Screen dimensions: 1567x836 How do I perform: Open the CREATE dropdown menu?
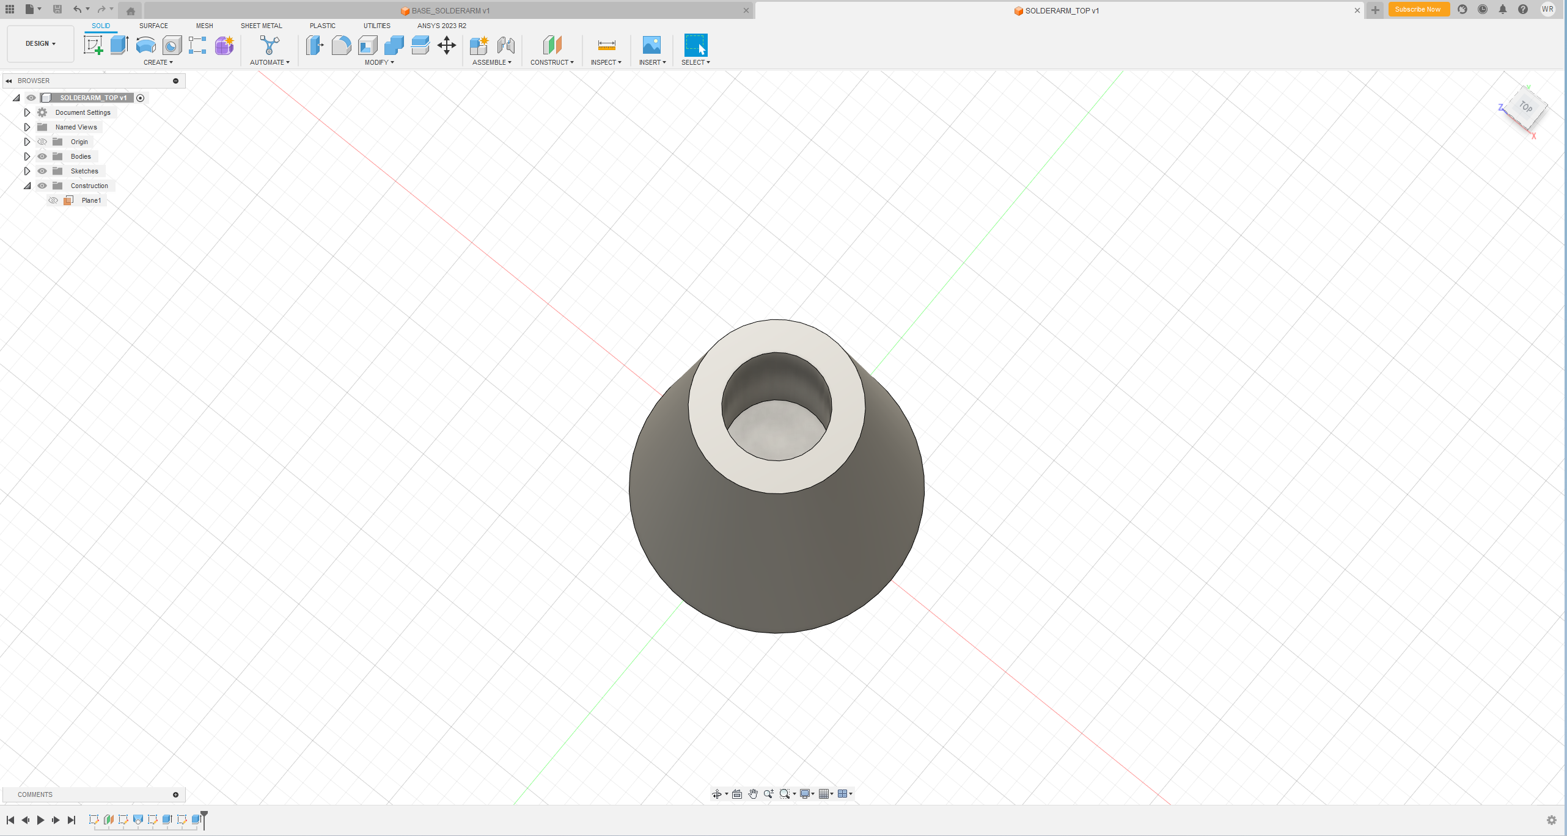pyautogui.click(x=158, y=62)
